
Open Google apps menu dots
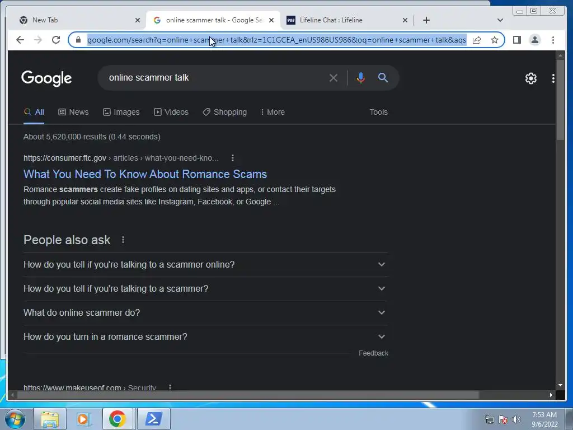coord(553,78)
